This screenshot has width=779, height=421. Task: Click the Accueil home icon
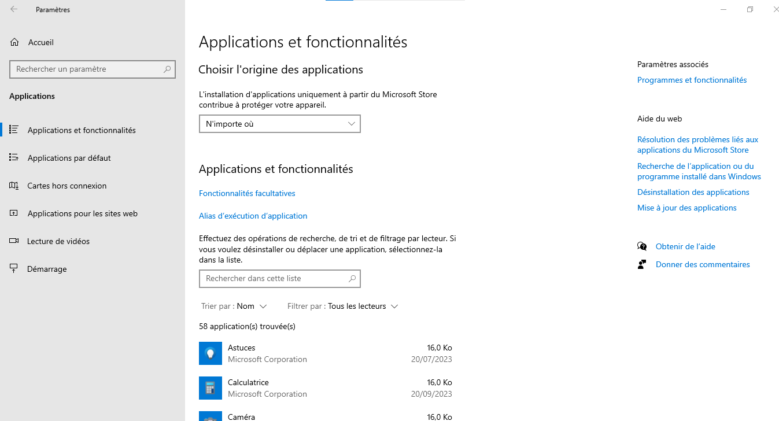click(14, 42)
